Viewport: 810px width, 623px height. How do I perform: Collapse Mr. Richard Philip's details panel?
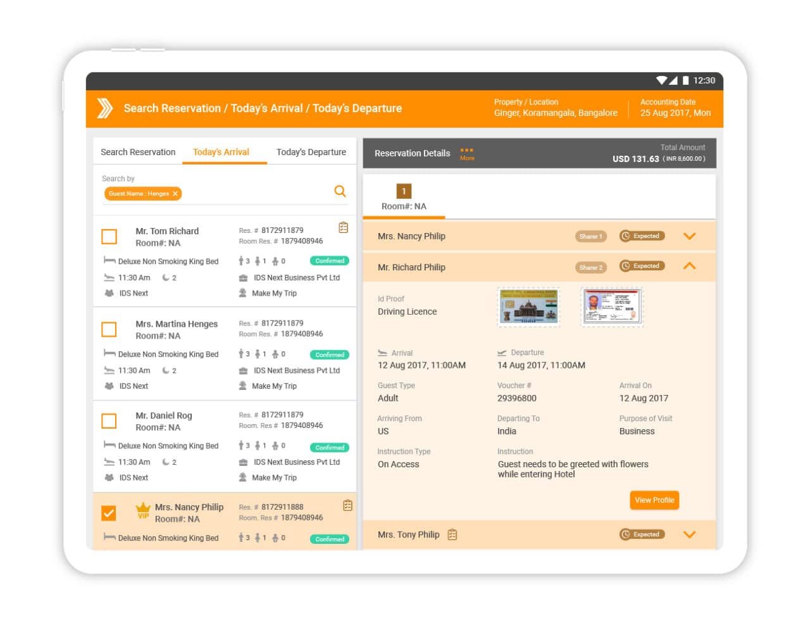[689, 266]
